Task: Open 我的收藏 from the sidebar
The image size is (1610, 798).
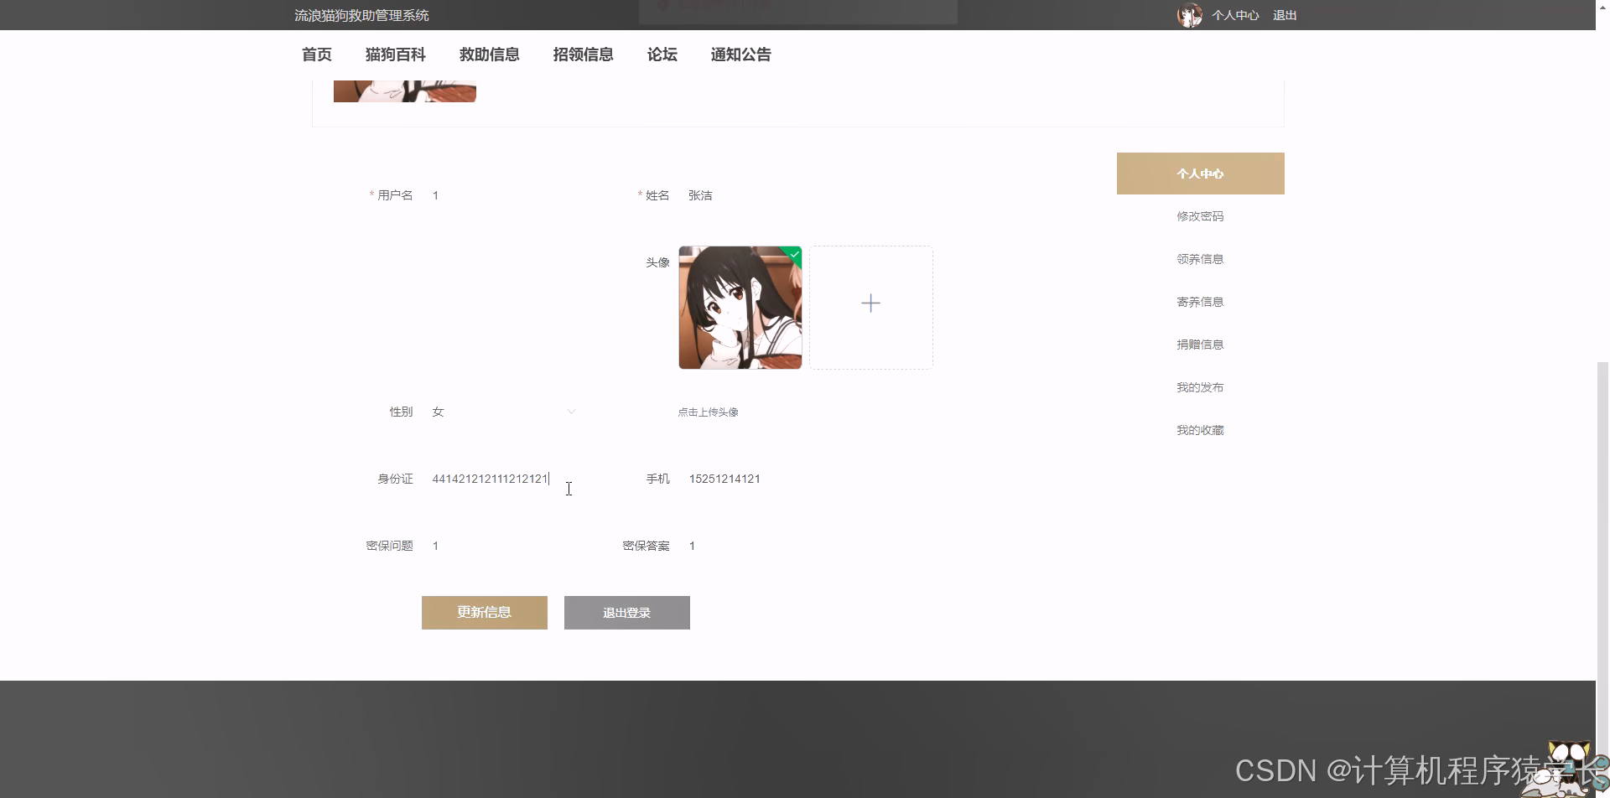Action: (1199, 429)
